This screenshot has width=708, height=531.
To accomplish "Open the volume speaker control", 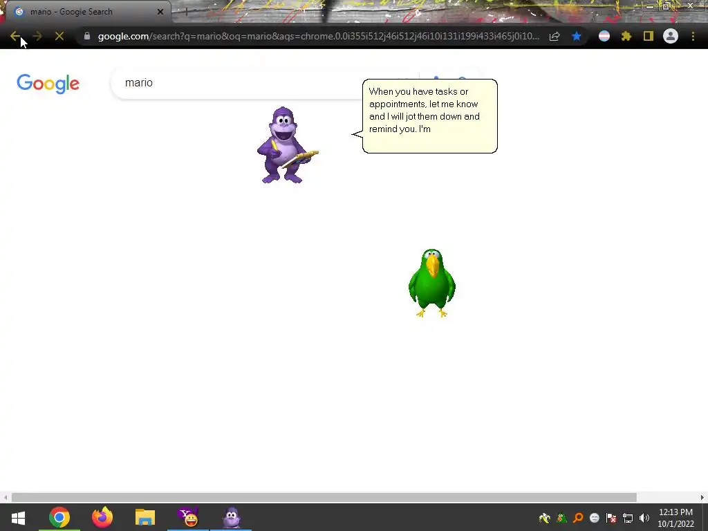I will tap(644, 518).
